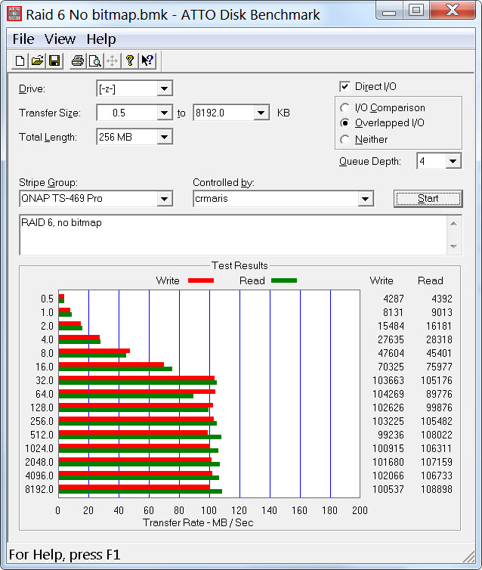The height and width of the screenshot is (570, 482).
Task: Select the I/O Comparison radio button
Action: [x=345, y=107]
